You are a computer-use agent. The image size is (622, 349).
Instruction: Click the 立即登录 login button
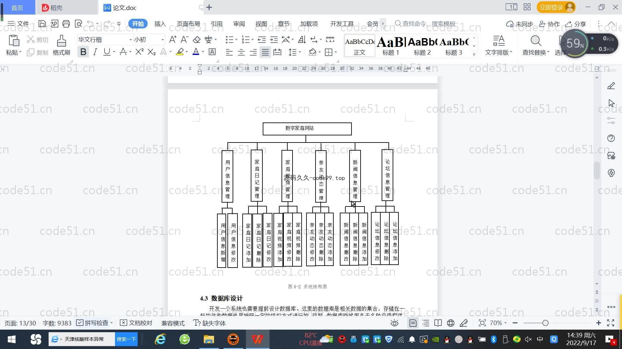tap(556, 7)
